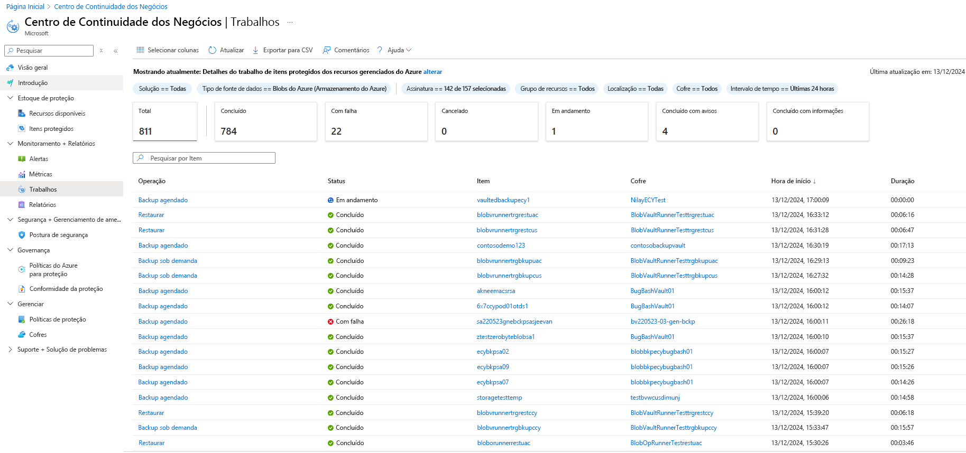Click the Alertas sidebar icon
This screenshot has width=966, height=453.
pos(22,159)
